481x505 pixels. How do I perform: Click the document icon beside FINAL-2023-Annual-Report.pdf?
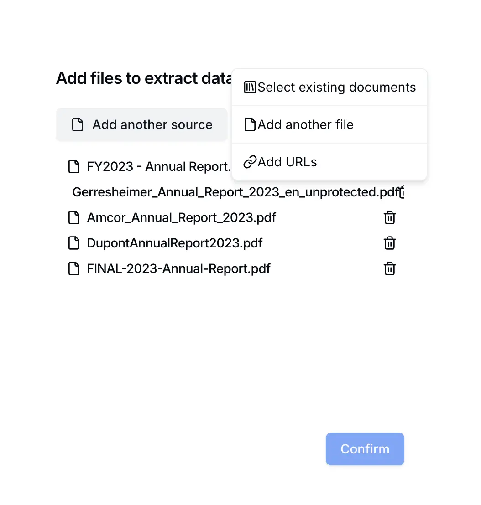[x=74, y=268]
